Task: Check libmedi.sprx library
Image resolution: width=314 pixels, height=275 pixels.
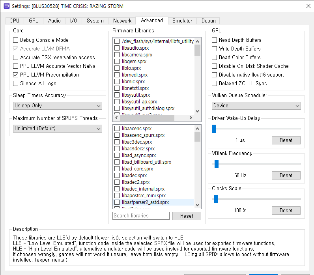Action: (x=117, y=75)
